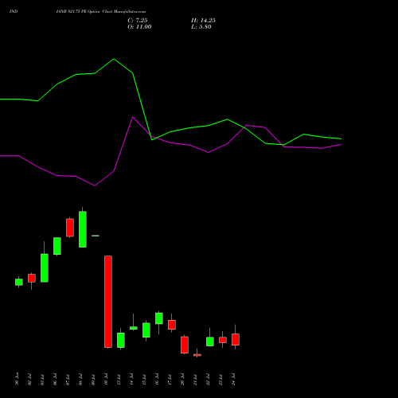Select the tall green candle on 08 Jul

pos(83,229)
